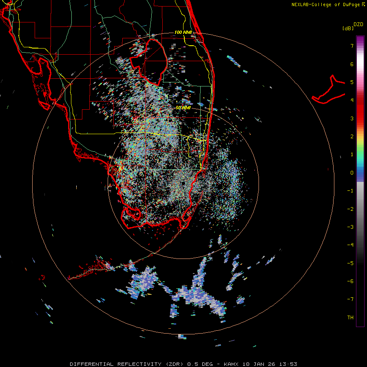Image resolution: width=367 pixels, height=367 pixels.
Task: Click the red segment of the color bar
Action: click(360, 113)
